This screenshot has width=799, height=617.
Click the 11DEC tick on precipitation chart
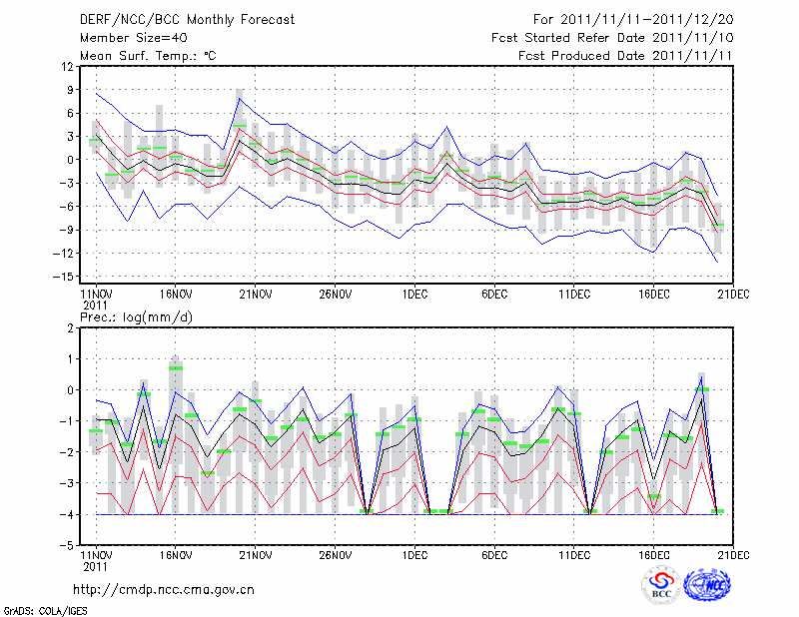573,554
